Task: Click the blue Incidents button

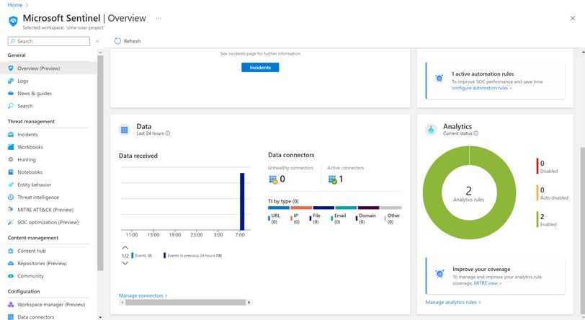Action: point(260,68)
